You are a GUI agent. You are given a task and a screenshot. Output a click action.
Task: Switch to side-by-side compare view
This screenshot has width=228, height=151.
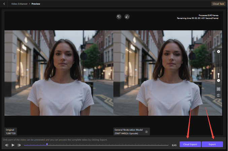[x=219, y=89]
